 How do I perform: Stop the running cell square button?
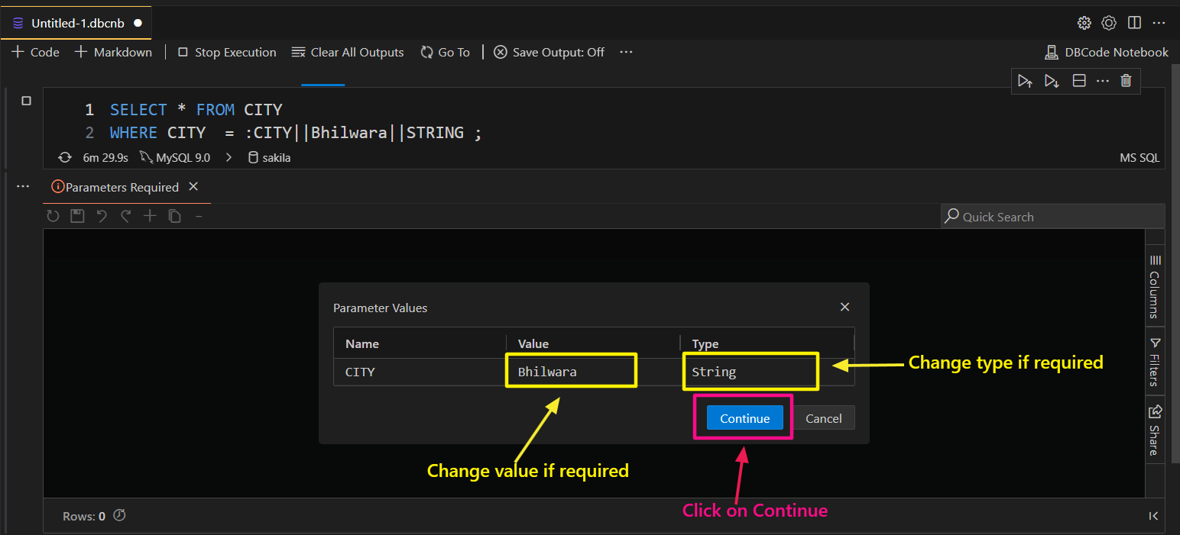26,101
